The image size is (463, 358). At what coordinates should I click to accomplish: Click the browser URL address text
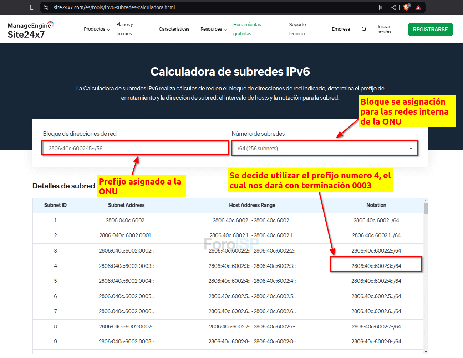click(x=114, y=7)
